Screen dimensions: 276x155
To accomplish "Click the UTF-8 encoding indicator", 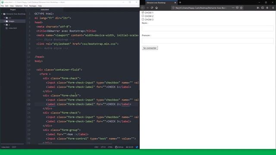I will 103,147.
